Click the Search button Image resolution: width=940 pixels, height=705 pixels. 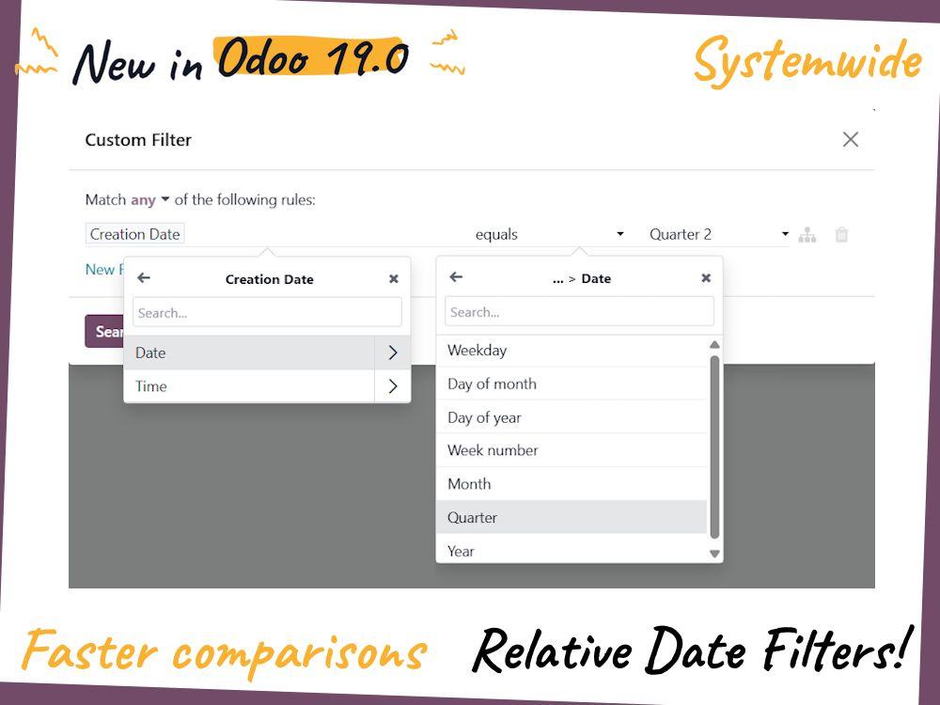105,332
